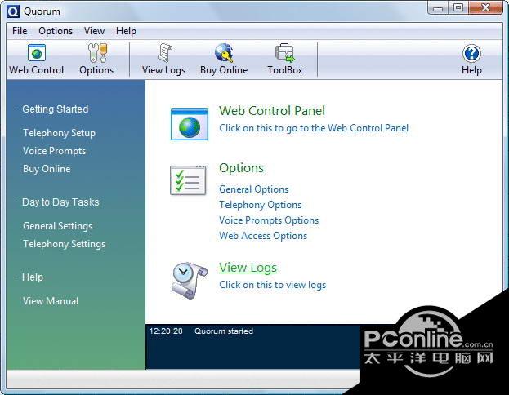Open Telephony Settings in sidebar

point(64,244)
